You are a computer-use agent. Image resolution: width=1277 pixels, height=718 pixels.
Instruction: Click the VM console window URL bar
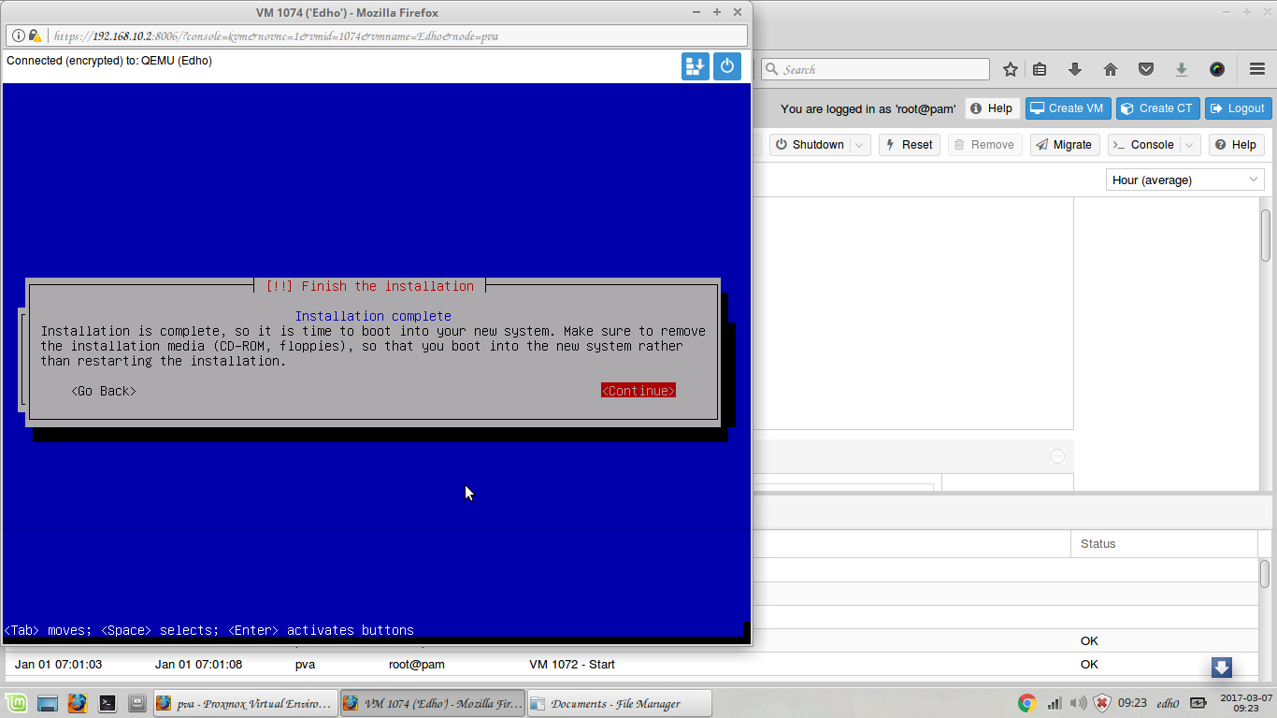click(378, 36)
